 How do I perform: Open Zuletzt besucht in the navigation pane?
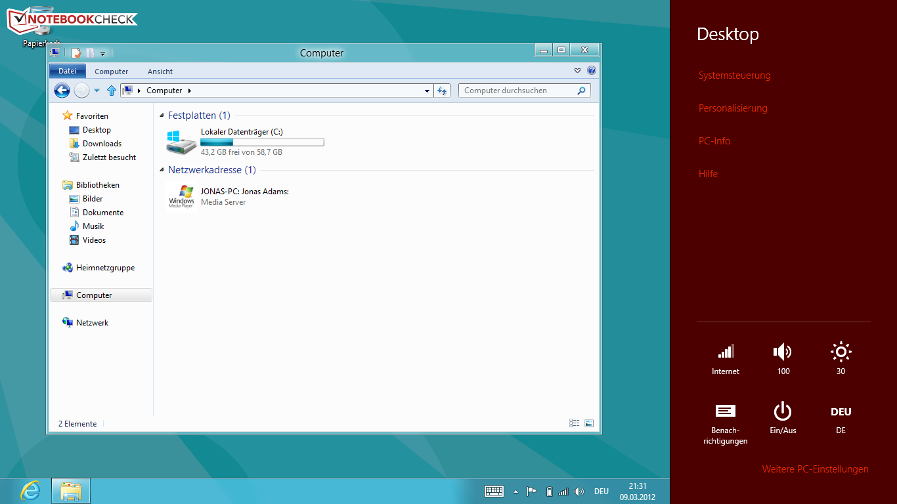(109, 157)
